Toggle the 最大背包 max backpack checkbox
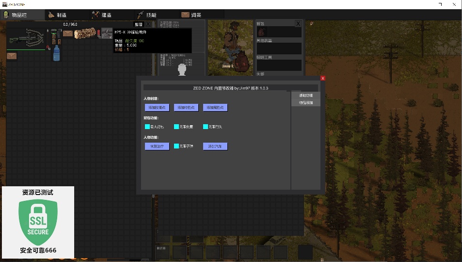 [147, 127]
